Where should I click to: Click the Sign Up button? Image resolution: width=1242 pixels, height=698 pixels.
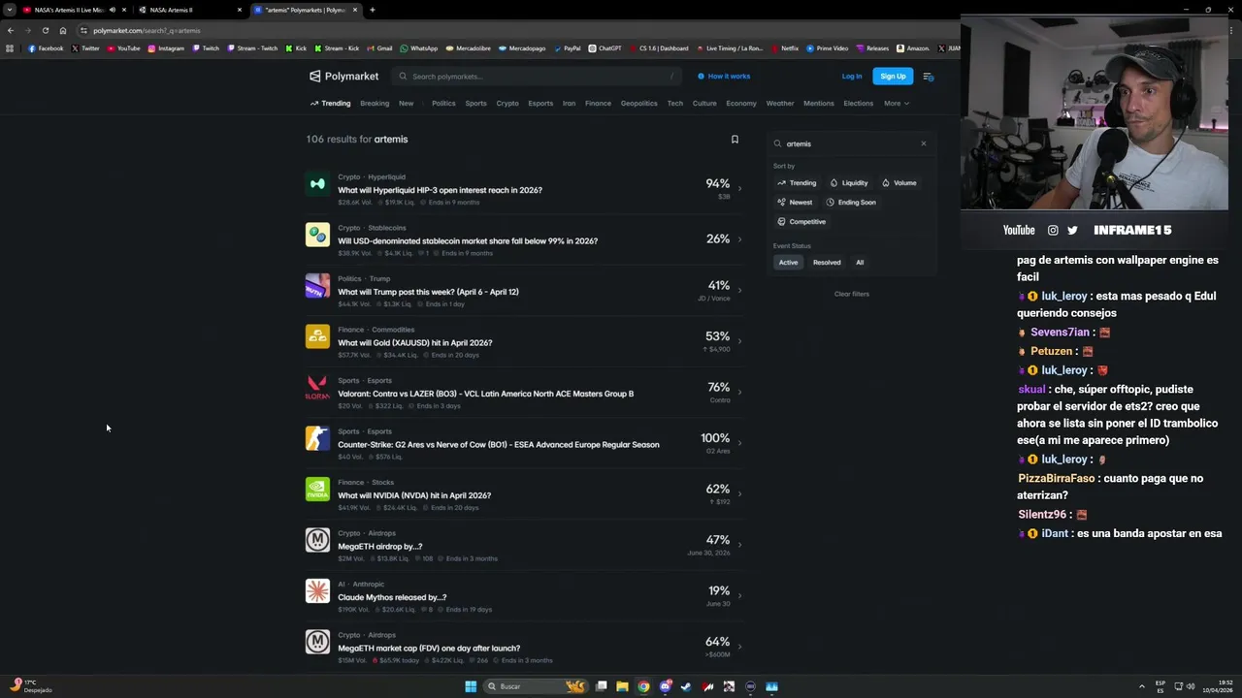point(893,77)
